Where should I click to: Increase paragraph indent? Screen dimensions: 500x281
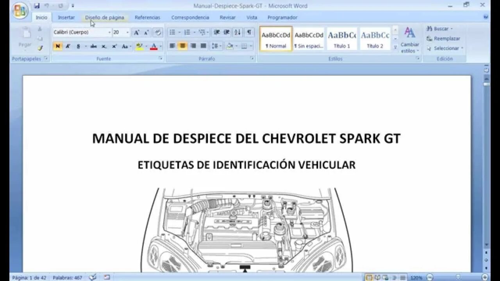tap(227, 32)
